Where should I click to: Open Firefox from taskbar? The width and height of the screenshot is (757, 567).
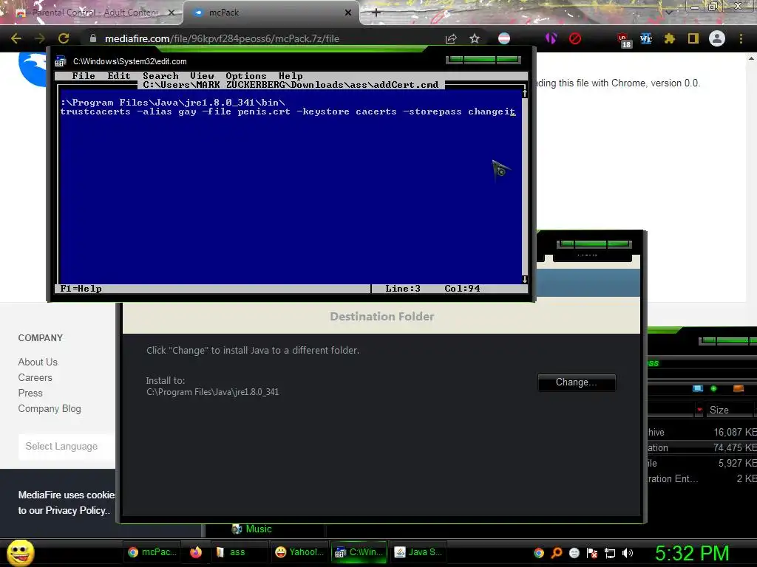pos(195,552)
